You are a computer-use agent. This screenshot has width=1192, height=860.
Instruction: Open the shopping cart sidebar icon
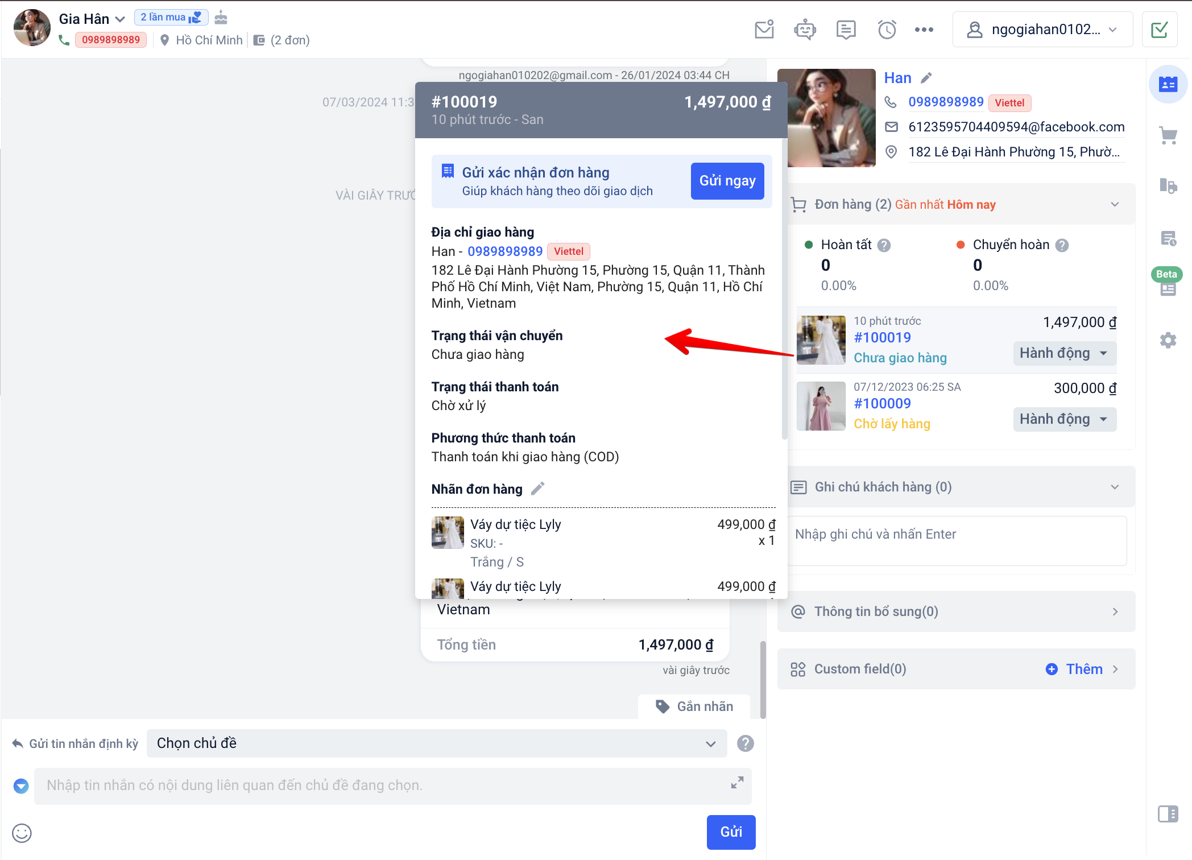click(x=1168, y=135)
